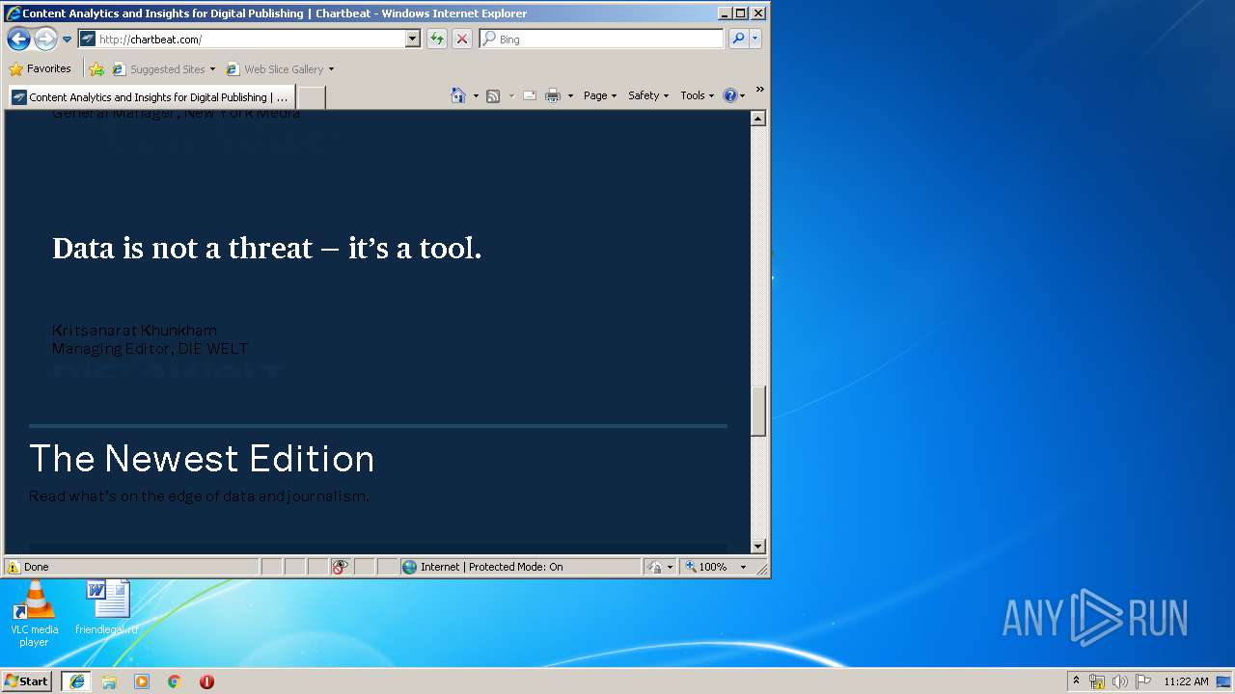Click Managing Editor, DIE WELT text

[x=150, y=349]
